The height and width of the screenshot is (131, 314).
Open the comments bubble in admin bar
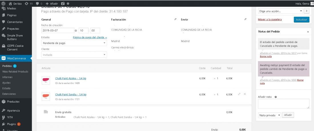tap(39, 4)
